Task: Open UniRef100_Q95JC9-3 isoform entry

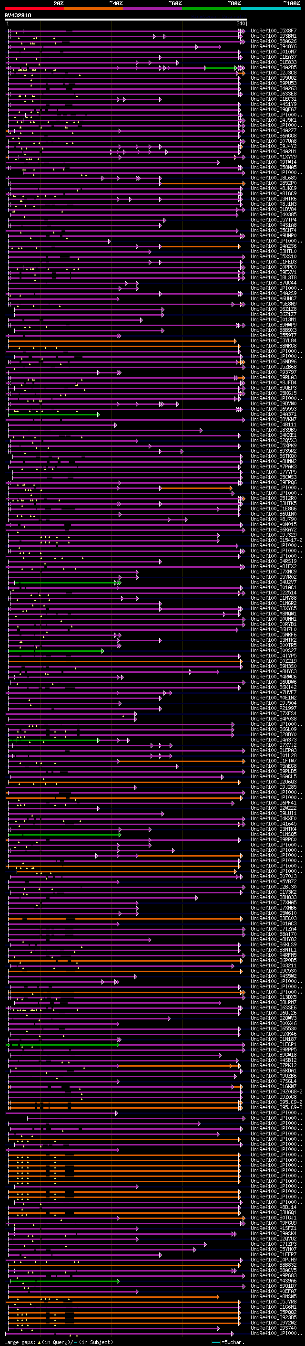Action: [277, 1108]
